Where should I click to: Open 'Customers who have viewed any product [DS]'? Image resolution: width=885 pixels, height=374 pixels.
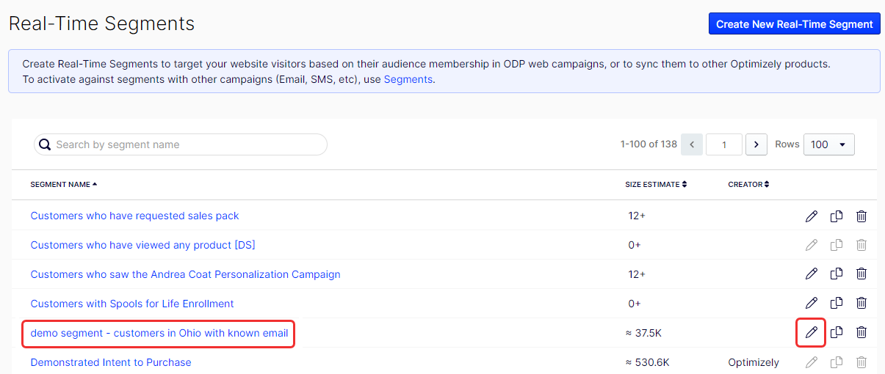point(143,245)
